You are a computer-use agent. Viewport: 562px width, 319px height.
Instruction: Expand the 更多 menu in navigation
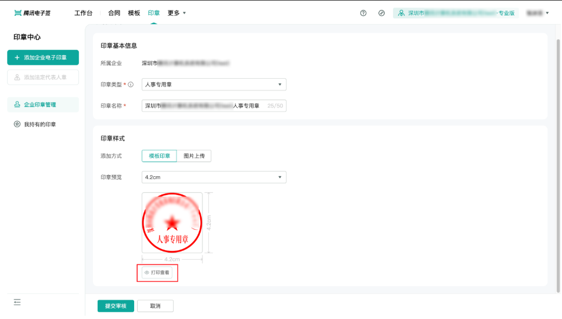point(177,13)
